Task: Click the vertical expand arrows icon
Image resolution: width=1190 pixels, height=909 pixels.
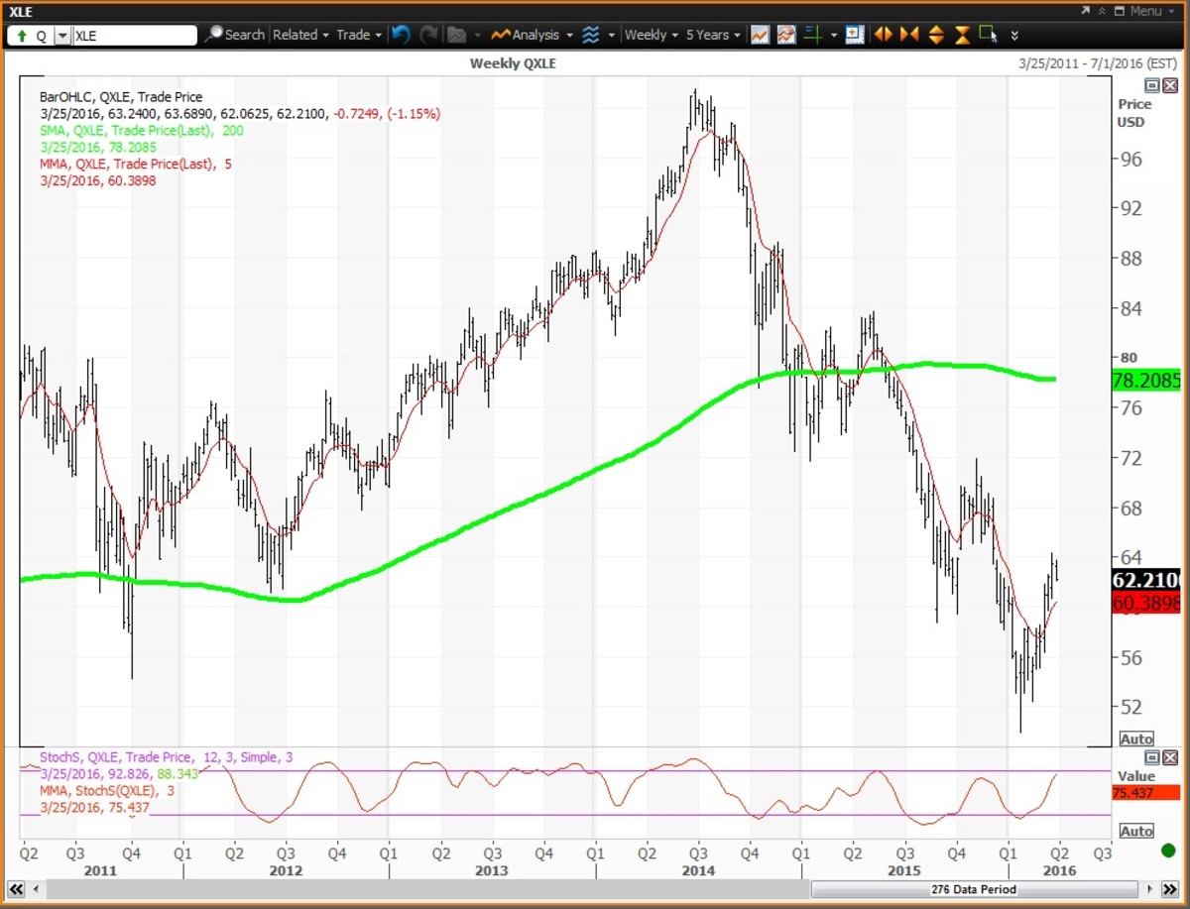Action: [936, 35]
